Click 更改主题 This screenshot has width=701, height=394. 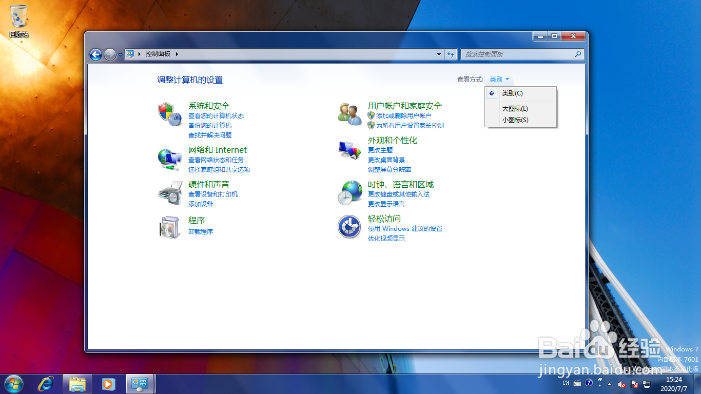(380, 150)
